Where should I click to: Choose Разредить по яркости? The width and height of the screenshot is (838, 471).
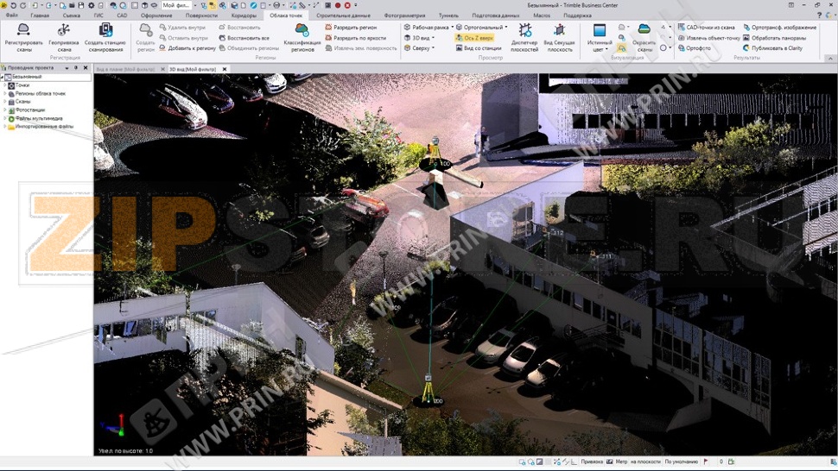pyautogui.click(x=355, y=38)
